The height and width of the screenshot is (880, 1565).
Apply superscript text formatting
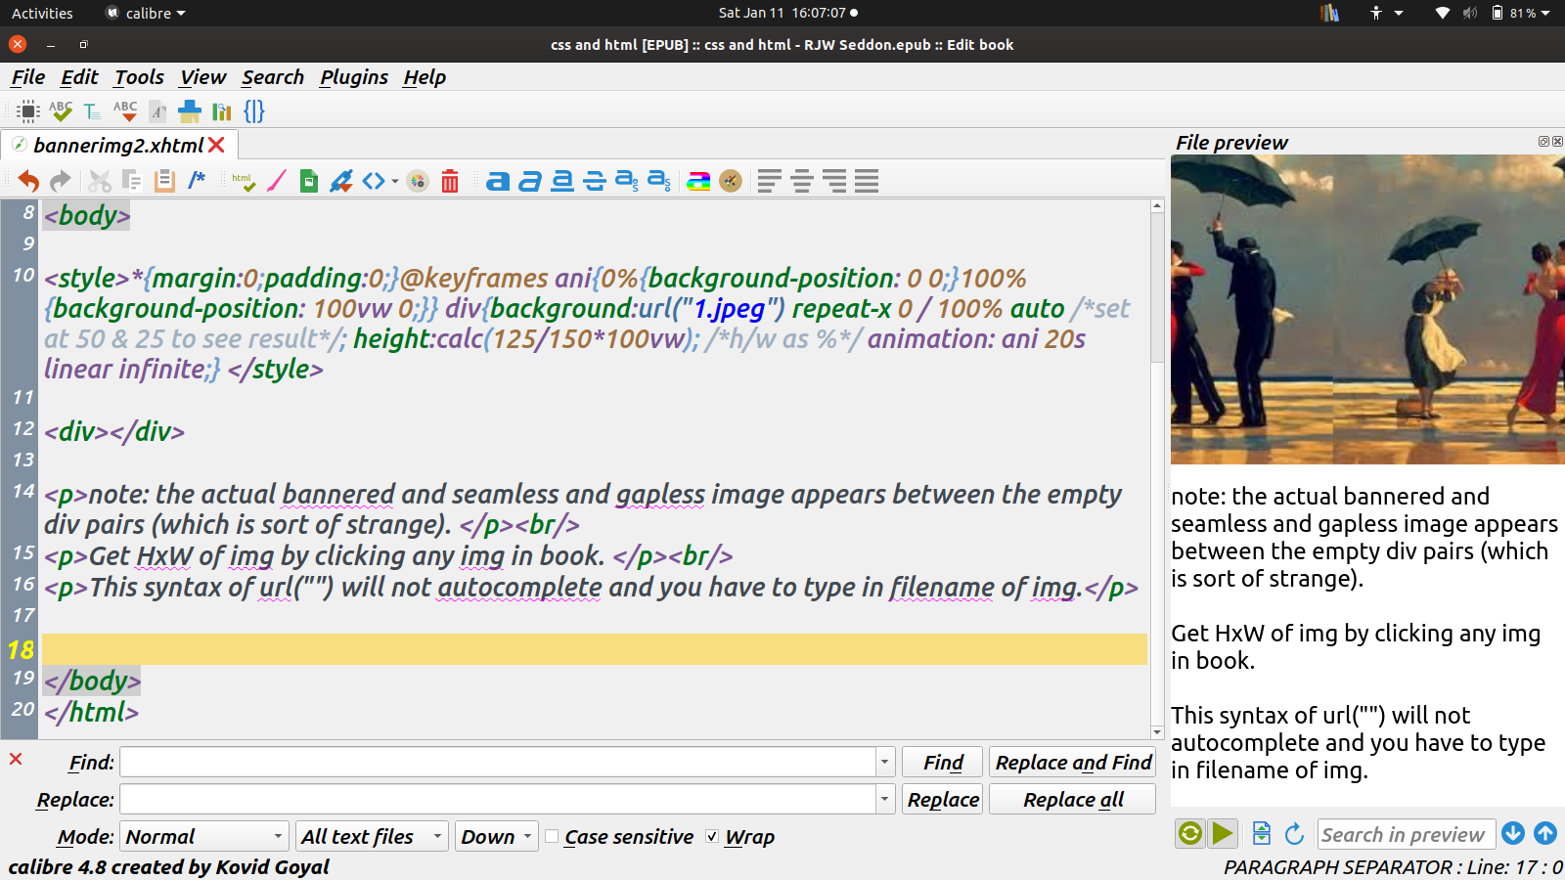click(627, 181)
